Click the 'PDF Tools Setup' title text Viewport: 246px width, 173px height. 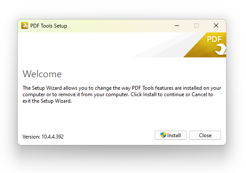48,26
